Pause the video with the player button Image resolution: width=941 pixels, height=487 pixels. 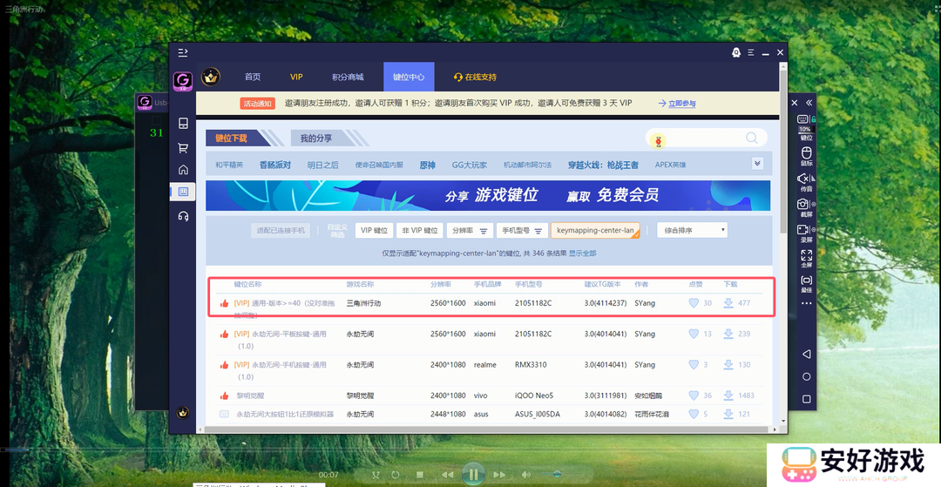click(x=473, y=474)
